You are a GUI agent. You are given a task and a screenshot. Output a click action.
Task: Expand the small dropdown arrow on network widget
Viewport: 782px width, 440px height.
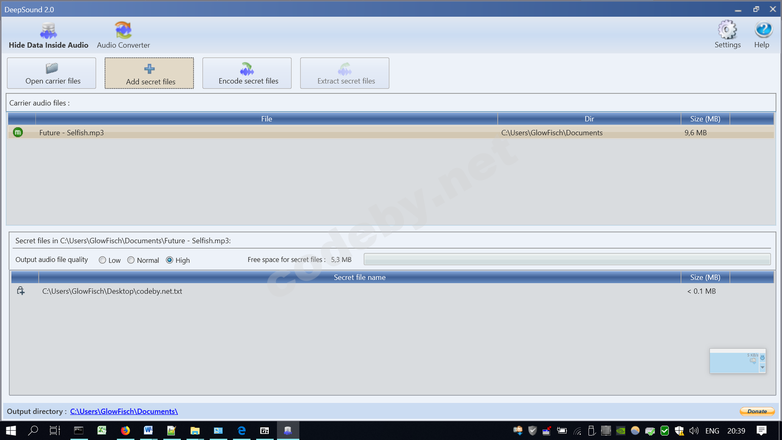(762, 367)
